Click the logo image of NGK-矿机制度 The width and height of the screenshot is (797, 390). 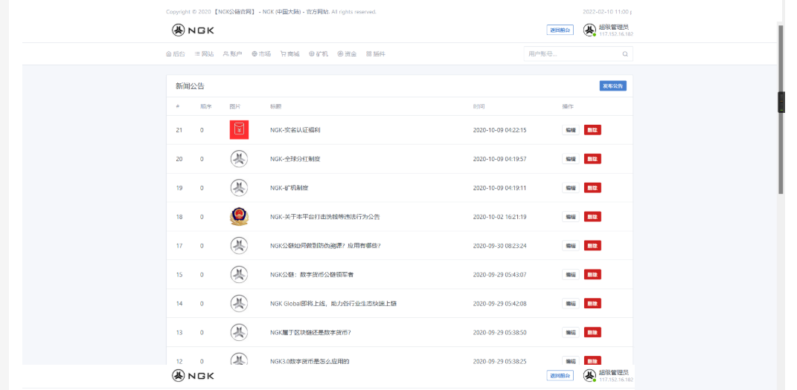[x=239, y=188]
